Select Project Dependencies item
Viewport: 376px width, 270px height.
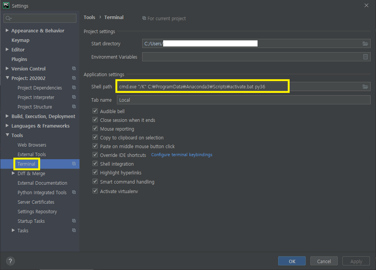click(40, 88)
